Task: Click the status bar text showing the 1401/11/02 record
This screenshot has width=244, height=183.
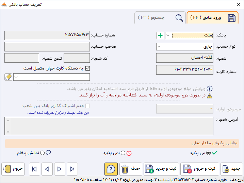Action: (x=159, y=180)
